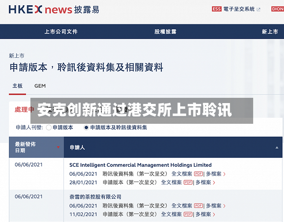Click the page heading 申請版本，聆訊後資料集及相關資料
This screenshot has height=222, width=284.
point(86,67)
